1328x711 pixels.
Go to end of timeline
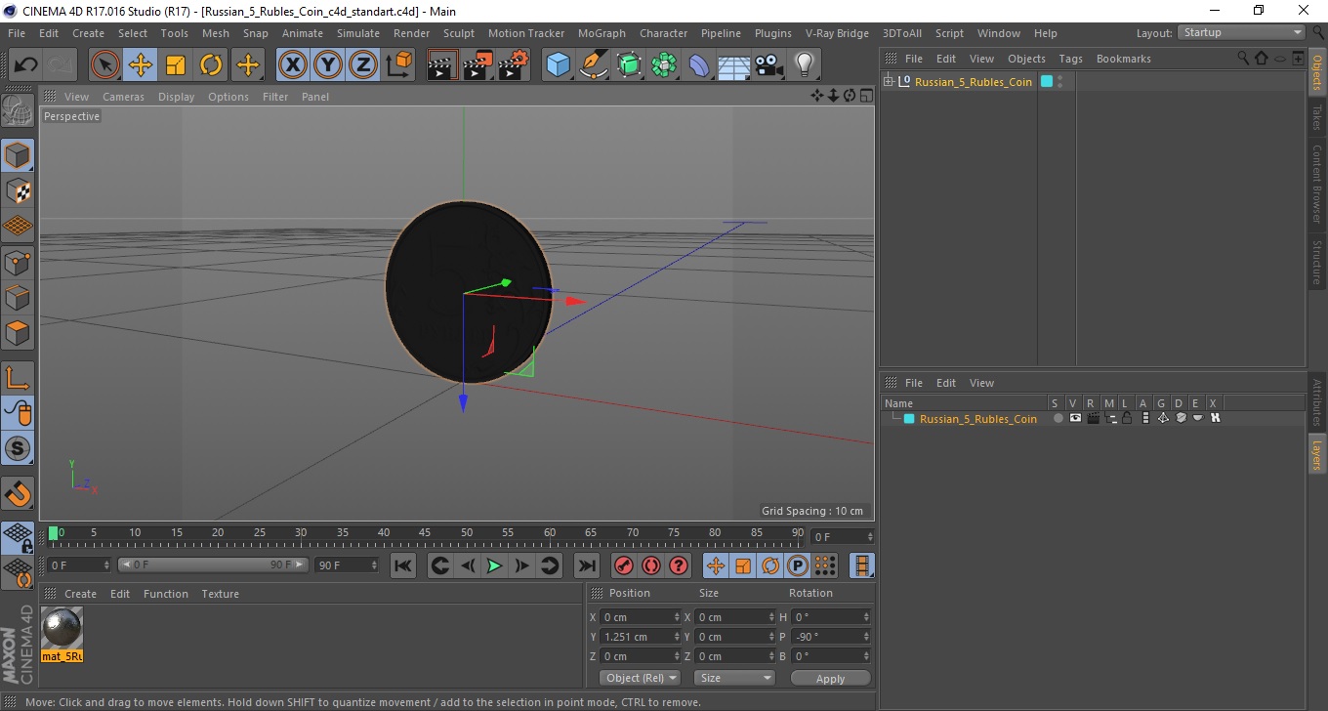(x=587, y=565)
